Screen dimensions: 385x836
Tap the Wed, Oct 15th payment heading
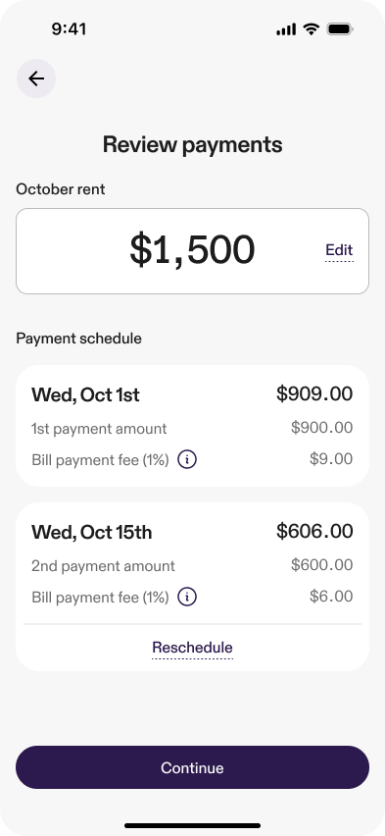[x=91, y=532]
